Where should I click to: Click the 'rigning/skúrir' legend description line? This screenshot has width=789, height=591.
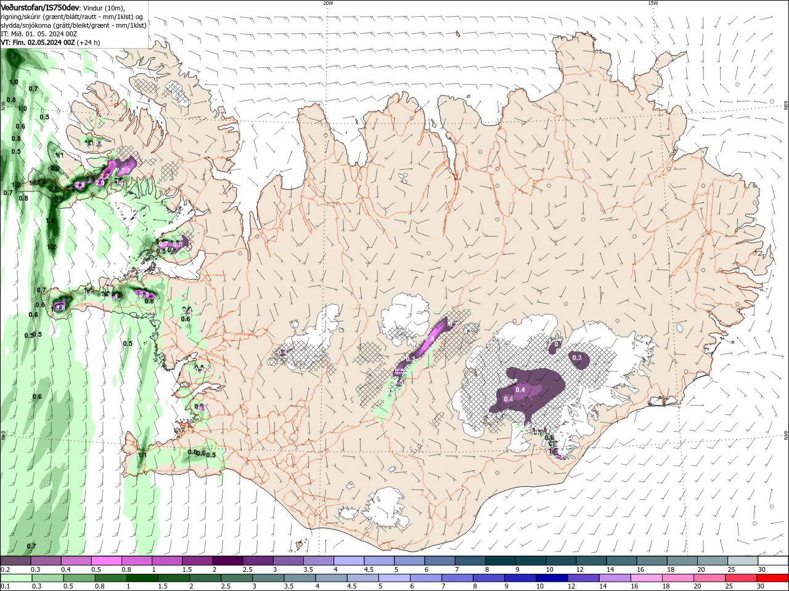(x=72, y=17)
